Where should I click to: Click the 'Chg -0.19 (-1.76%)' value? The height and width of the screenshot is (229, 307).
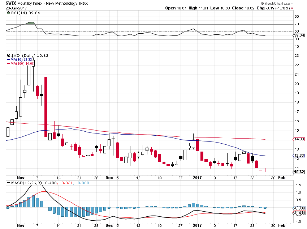[273, 8]
